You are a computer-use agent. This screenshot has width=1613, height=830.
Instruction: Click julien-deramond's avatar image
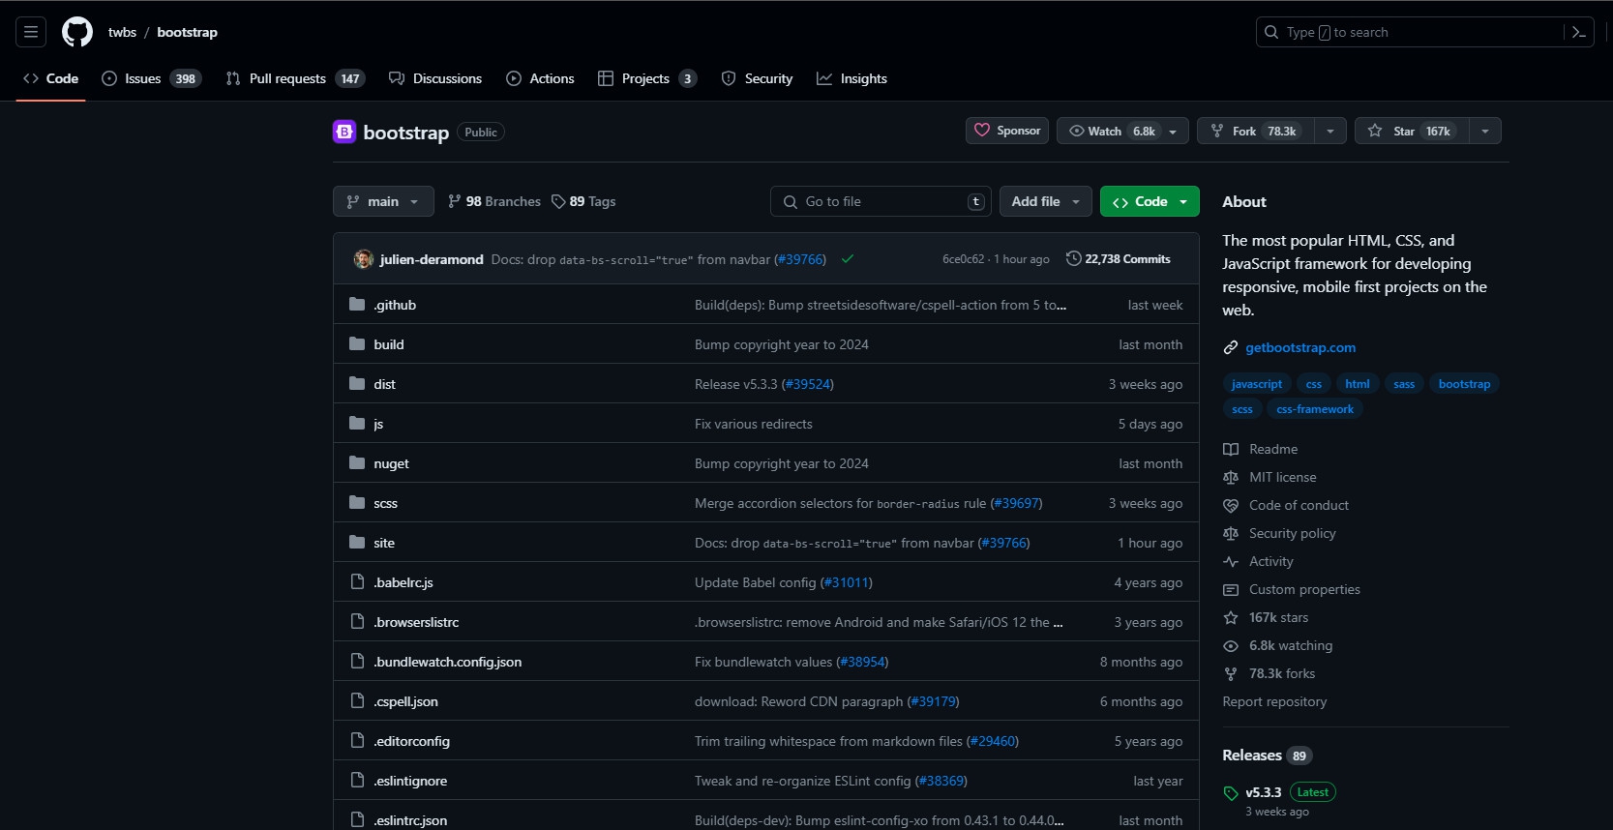(x=364, y=259)
